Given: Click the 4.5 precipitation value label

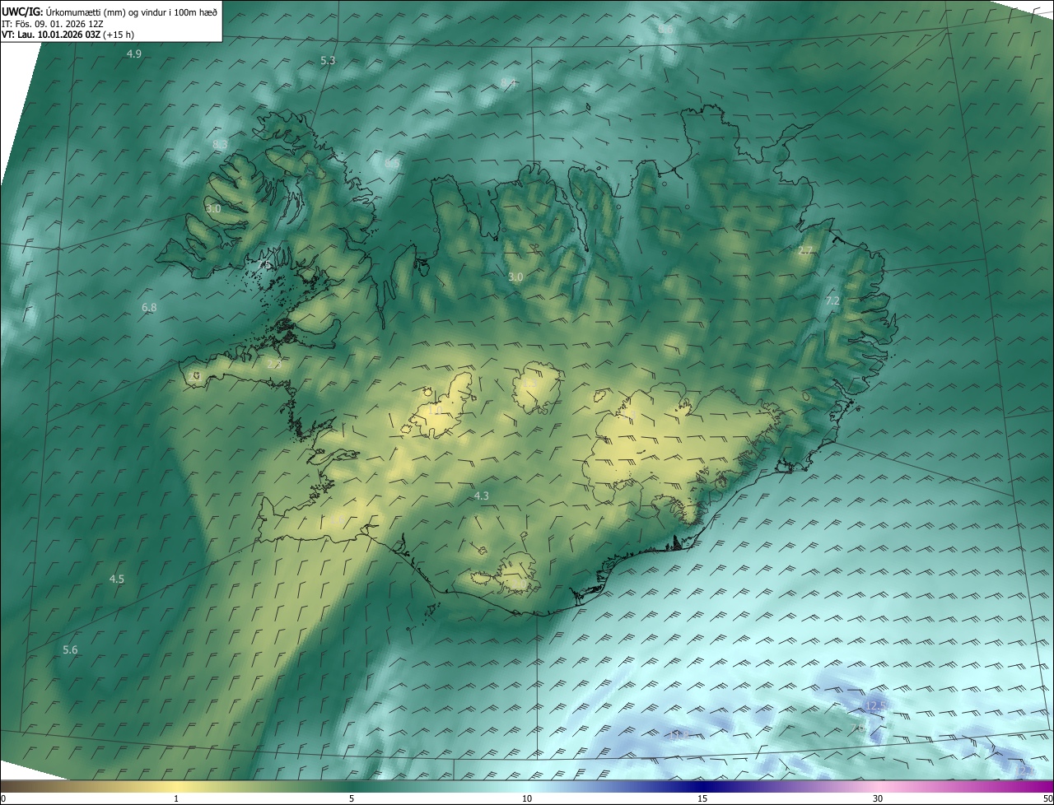Looking at the screenshot, I should tap(117, 579).
